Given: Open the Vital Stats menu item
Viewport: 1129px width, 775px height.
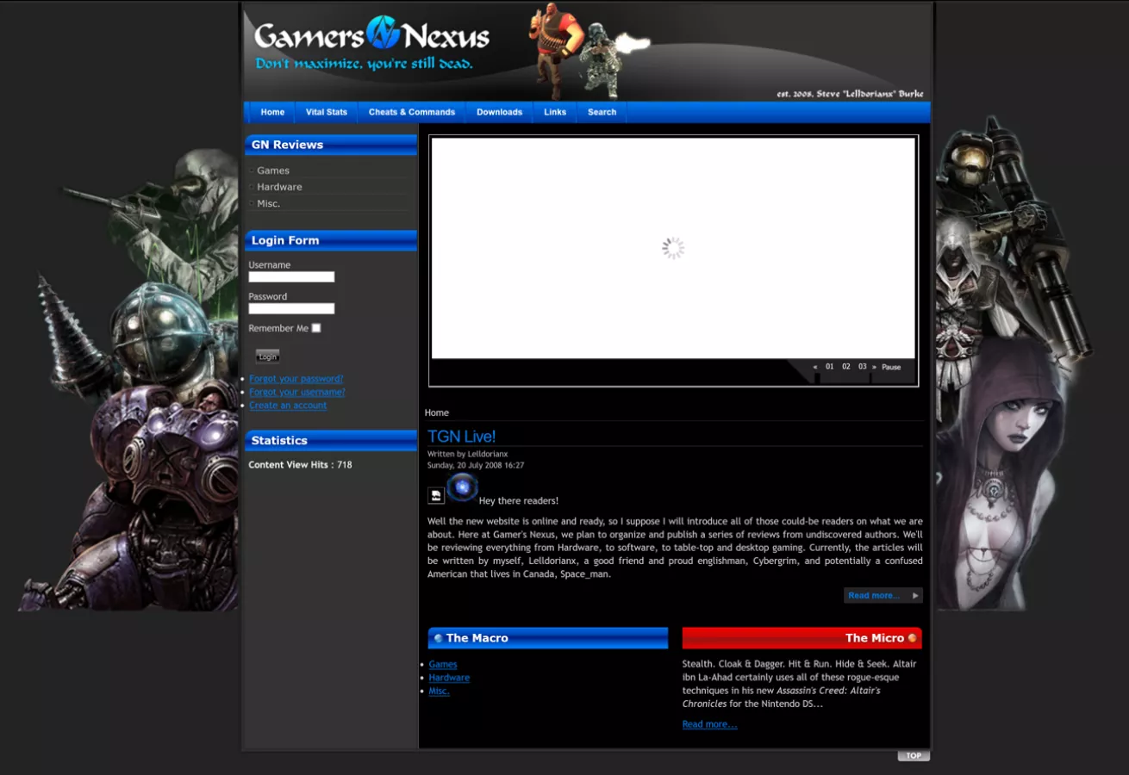Looking at the screenshot, I should pyautogui.click(x=327, y=112).
